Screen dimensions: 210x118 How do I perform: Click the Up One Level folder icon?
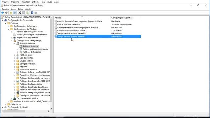(x=11, y=13)
